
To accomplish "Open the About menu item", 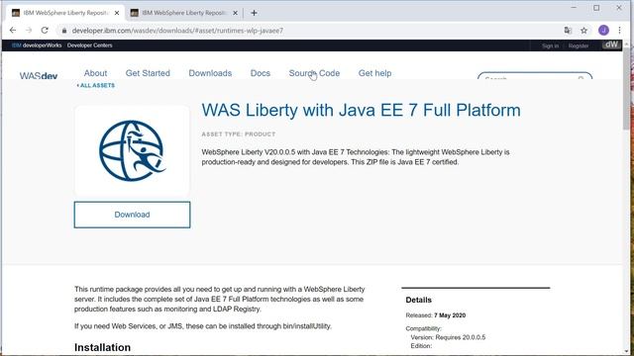I will (x=95, y=73).
